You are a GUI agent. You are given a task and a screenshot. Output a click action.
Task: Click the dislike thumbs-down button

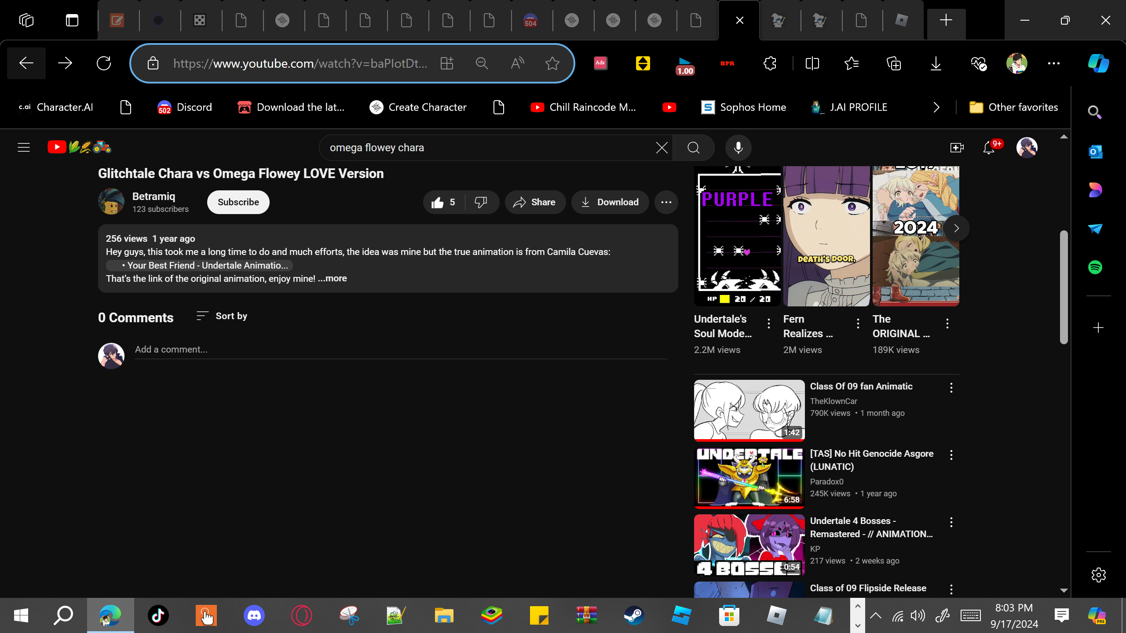tap(481, 202)
